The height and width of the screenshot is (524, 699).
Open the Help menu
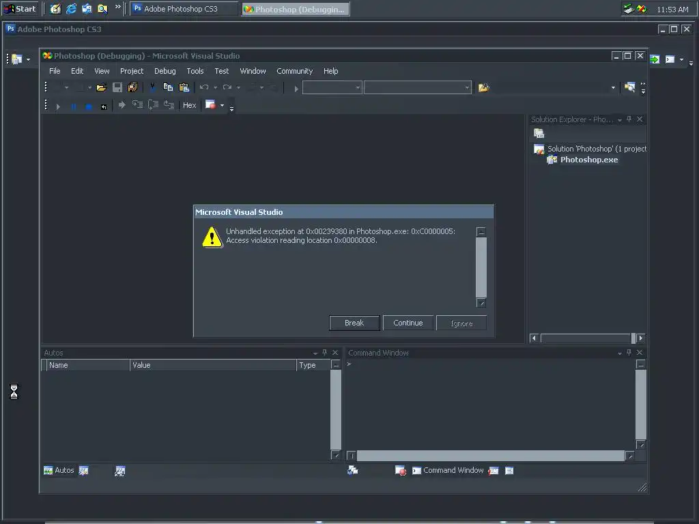(331, 71)
